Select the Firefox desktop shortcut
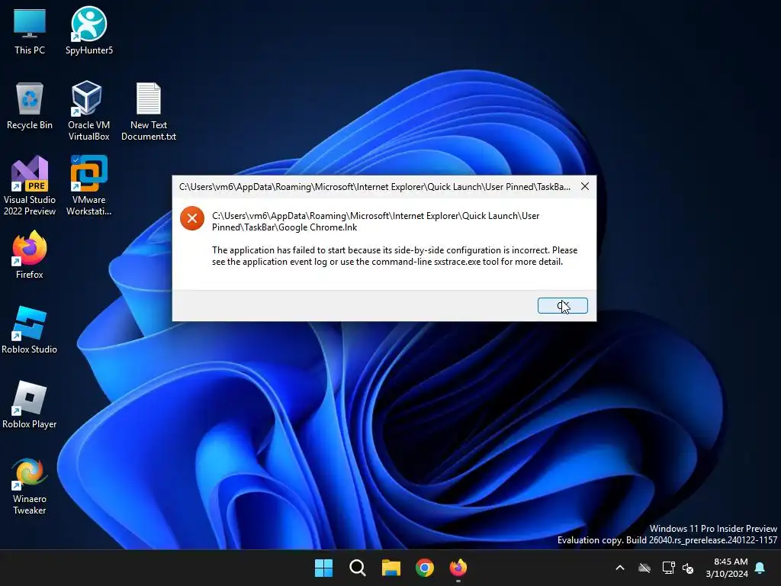This screenshot has width=781, height=586. click(30, 255)
